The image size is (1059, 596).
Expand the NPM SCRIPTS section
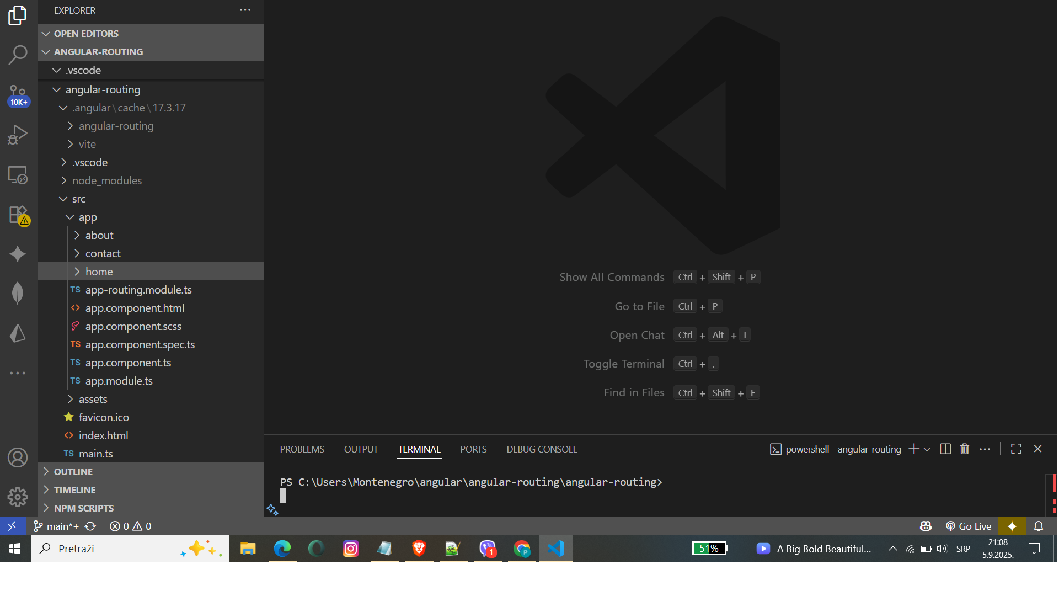(151, 508)
